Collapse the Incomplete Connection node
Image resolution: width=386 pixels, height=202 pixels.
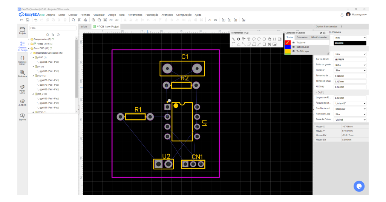click(31, 53)
